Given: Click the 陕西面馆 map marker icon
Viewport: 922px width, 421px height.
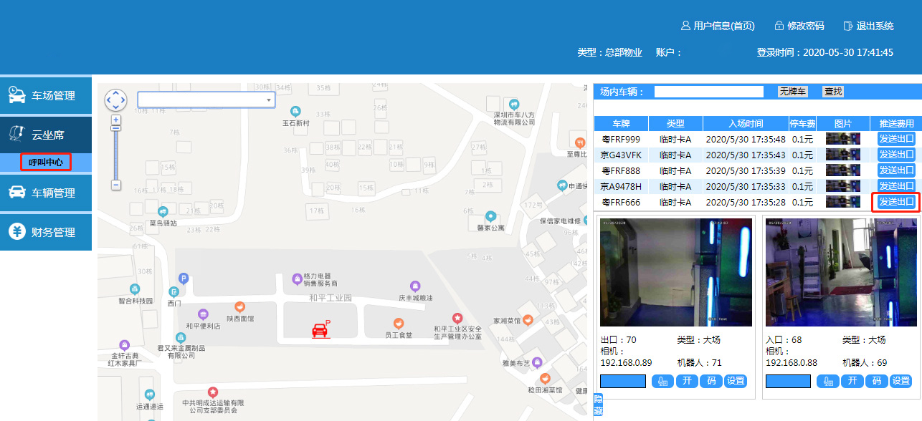Looking at the screenshot, I should pyautogui.click(x=239, y=307).
